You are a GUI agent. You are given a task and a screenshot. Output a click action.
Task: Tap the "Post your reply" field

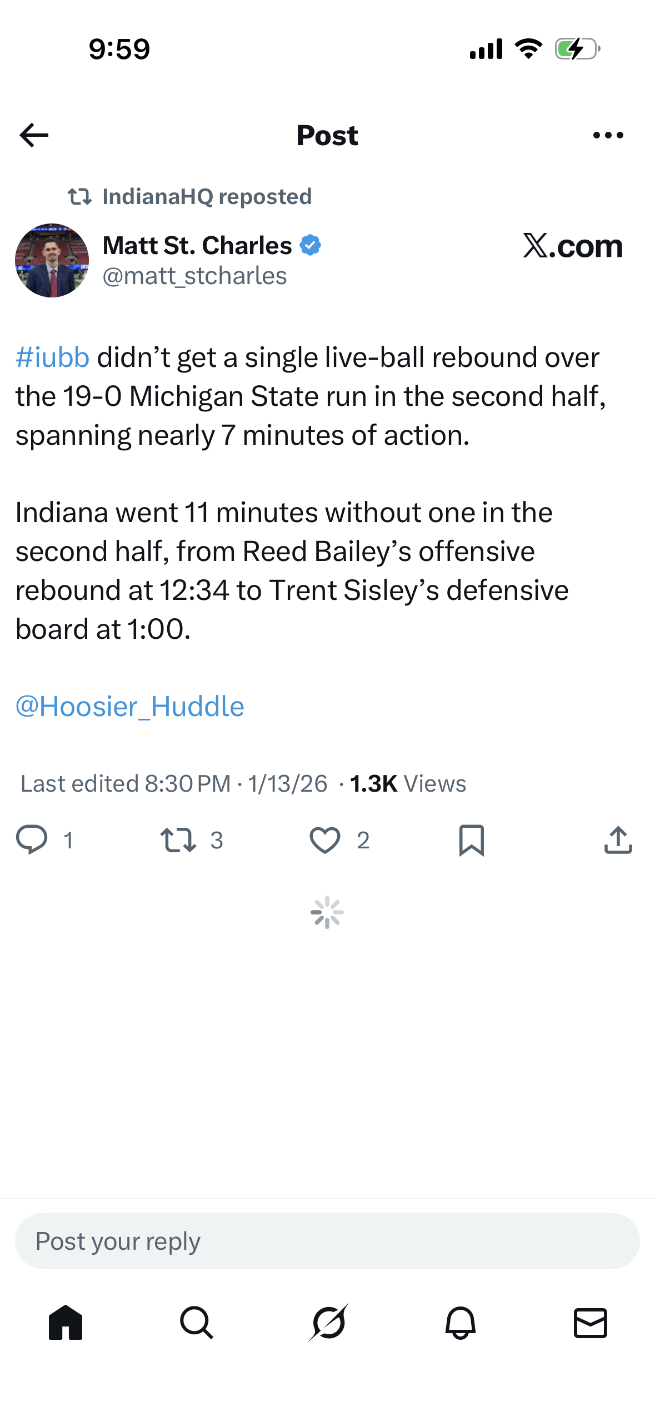pos(327,1241)
